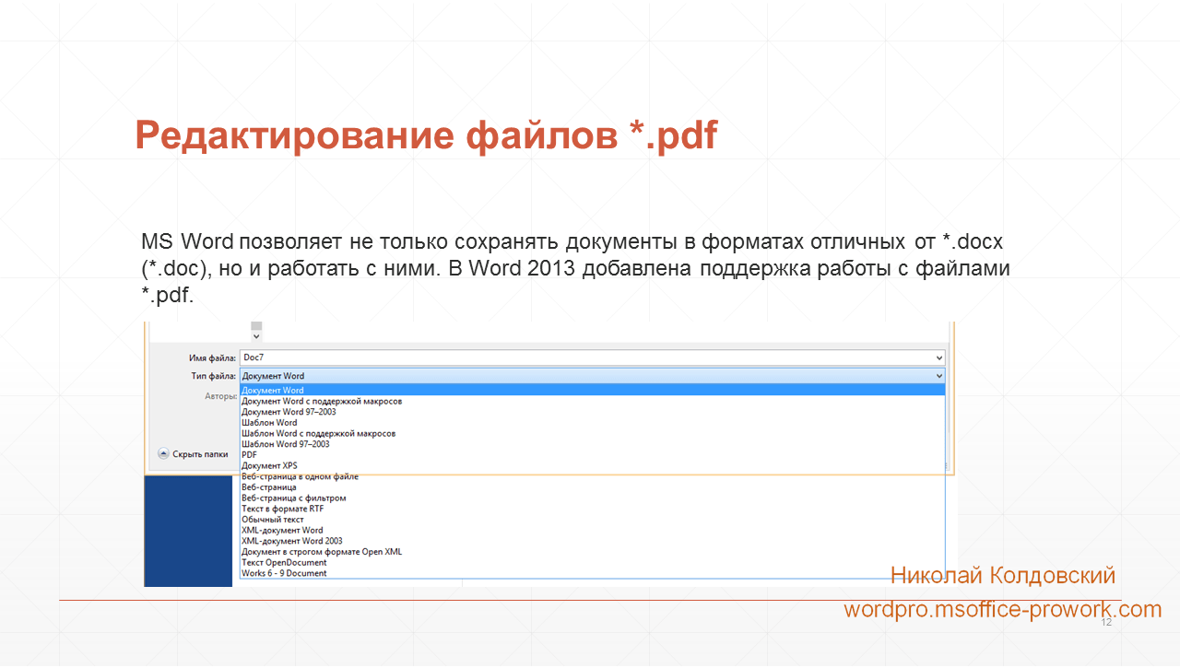The height and width of the screenshot is (668, 1180).
Task: Select Документ XPS format
Action: pos(269,465)
